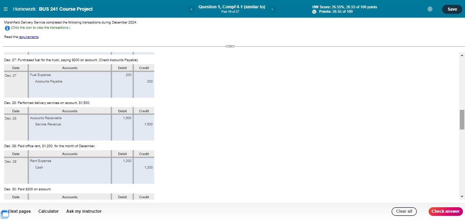Advance to the next part with the right chevron
The width and height of the screenshot is (465, 220).
(x=272, y=9)
